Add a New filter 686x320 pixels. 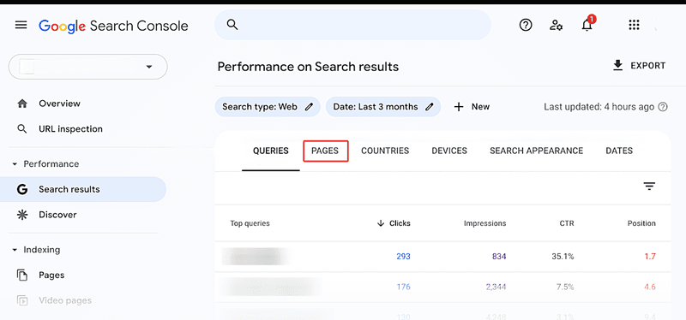pyautogui.click(x=472, y=107)
